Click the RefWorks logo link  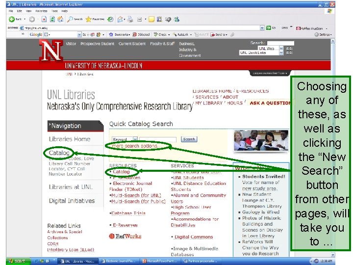[x=125, y=236]
